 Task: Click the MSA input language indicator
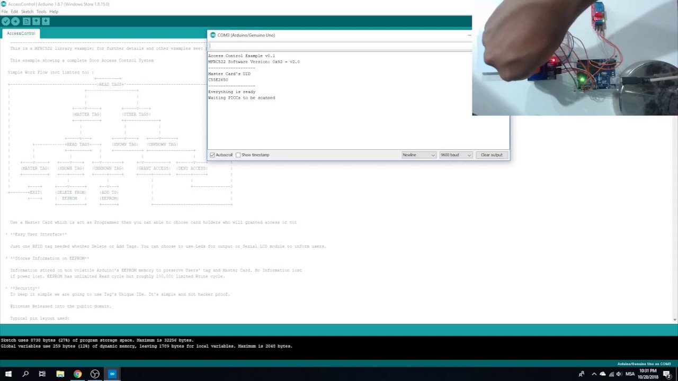[x=630, y=374]
